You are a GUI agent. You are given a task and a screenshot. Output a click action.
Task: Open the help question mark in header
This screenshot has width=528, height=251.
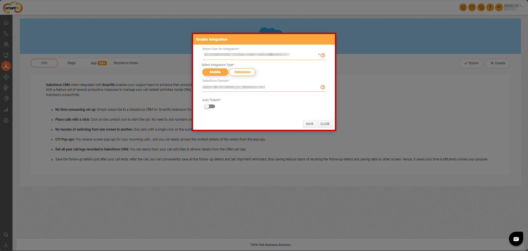coord(490,7)
